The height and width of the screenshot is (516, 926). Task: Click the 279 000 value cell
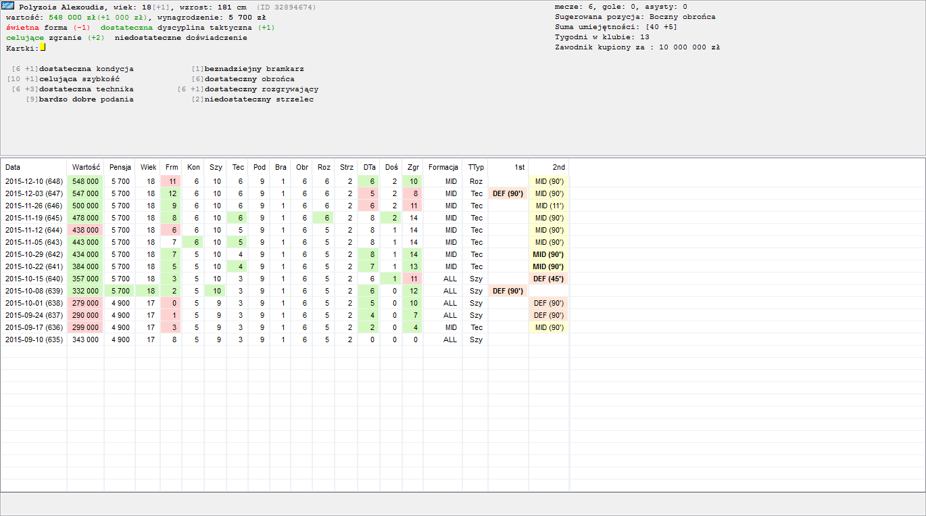click(86, 303)
